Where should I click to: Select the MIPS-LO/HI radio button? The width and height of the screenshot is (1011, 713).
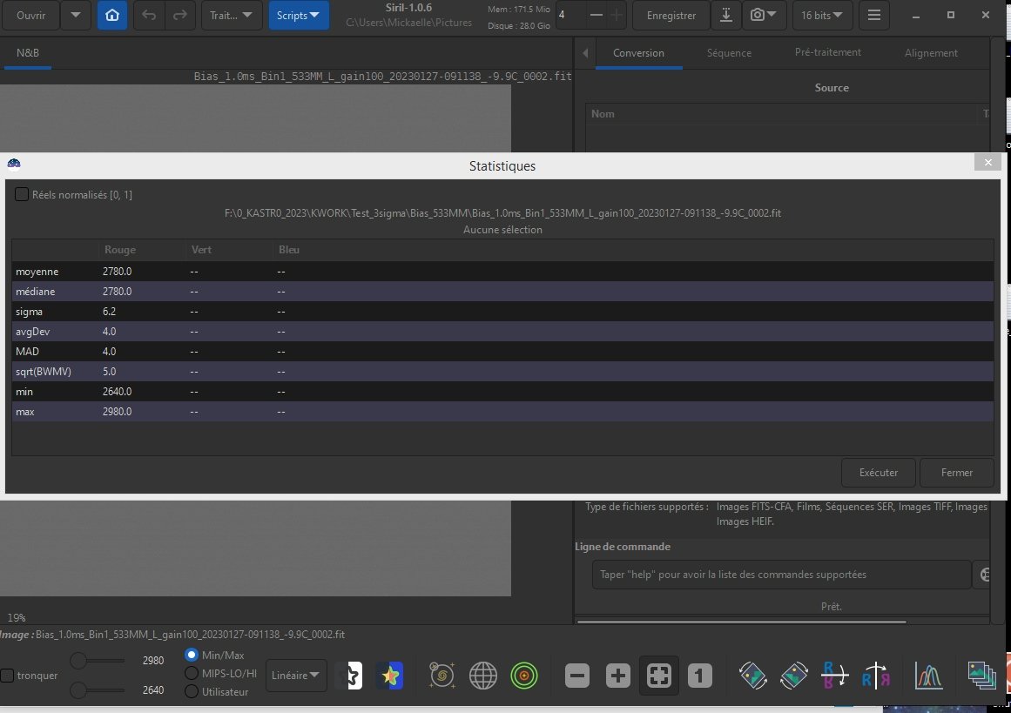pyautogui.click(x=192, y=673)
